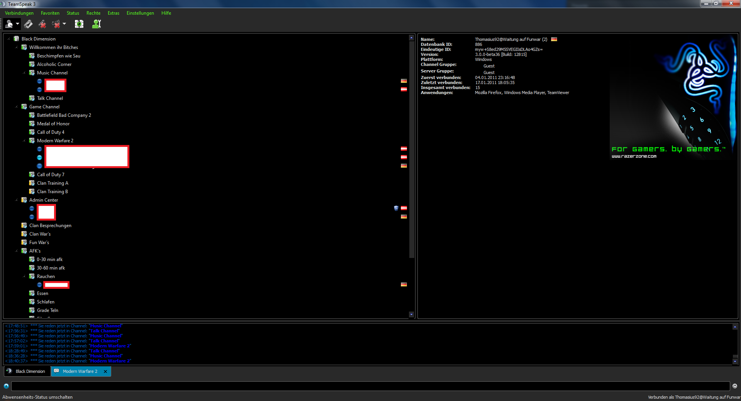The height and width of the screenshot is (401, 741).
Task: Click Music Channel link in 17:48:51 log line
Action: (x=106, y=326)
